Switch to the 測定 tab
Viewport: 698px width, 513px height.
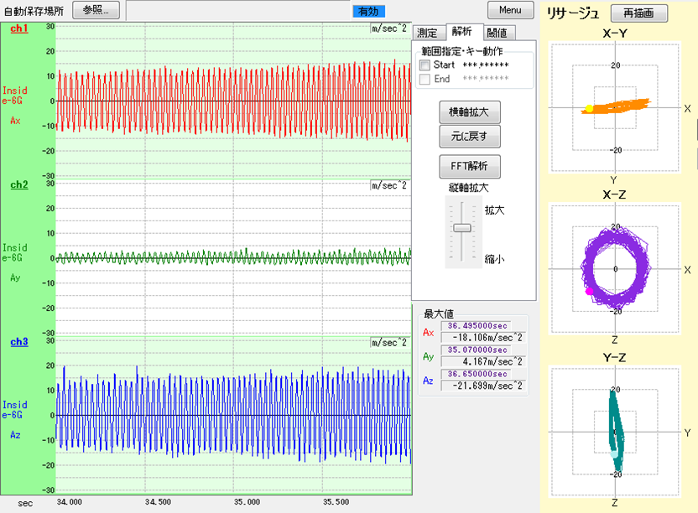coord(427,33)
